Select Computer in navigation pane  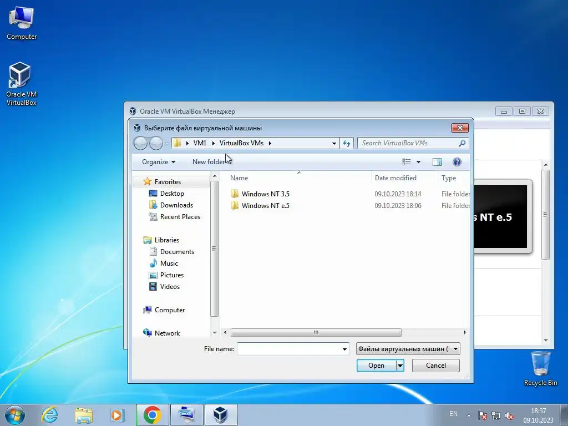point(170,310)
